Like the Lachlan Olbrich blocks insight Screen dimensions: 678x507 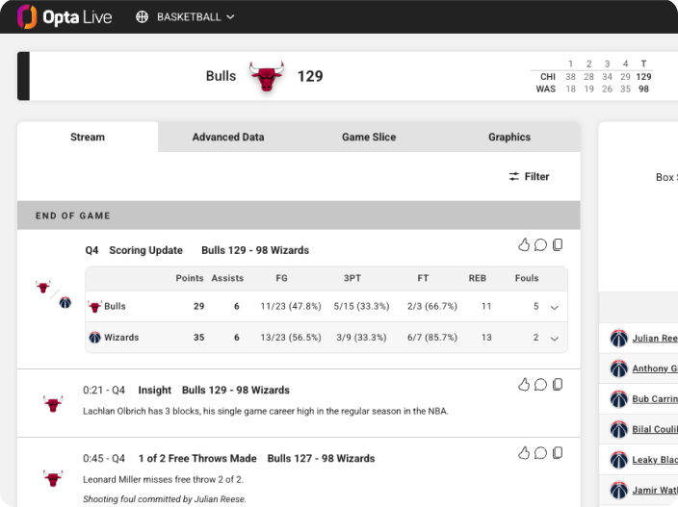(x=524, y=385)
